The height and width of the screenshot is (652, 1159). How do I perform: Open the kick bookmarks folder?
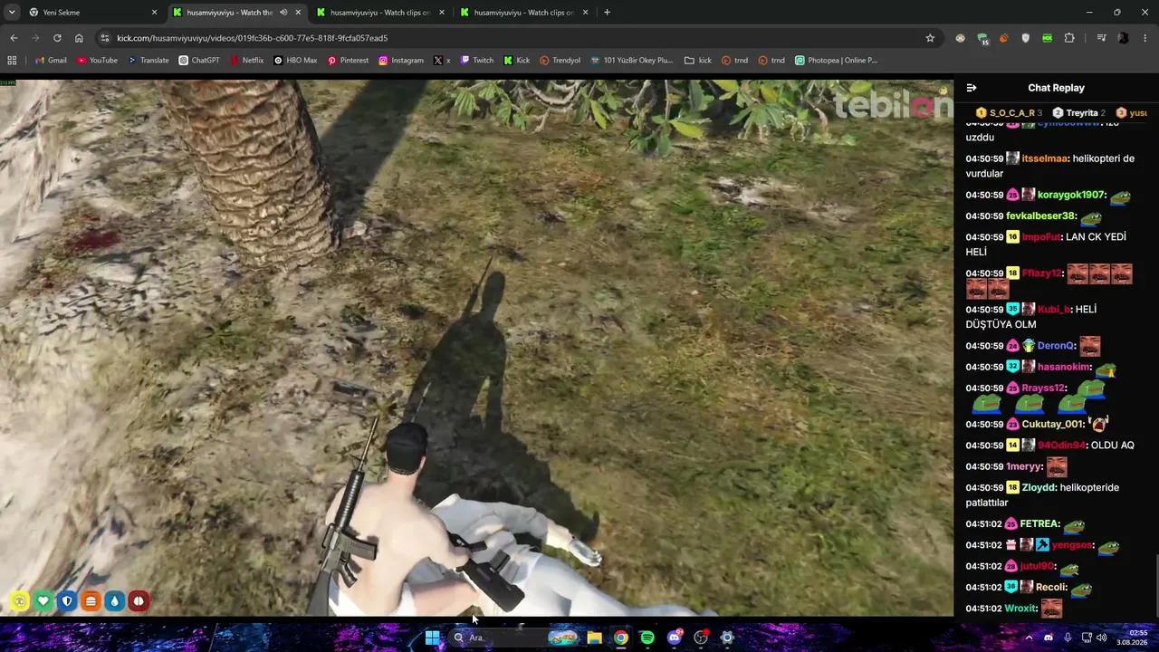(x=698, y=61)
